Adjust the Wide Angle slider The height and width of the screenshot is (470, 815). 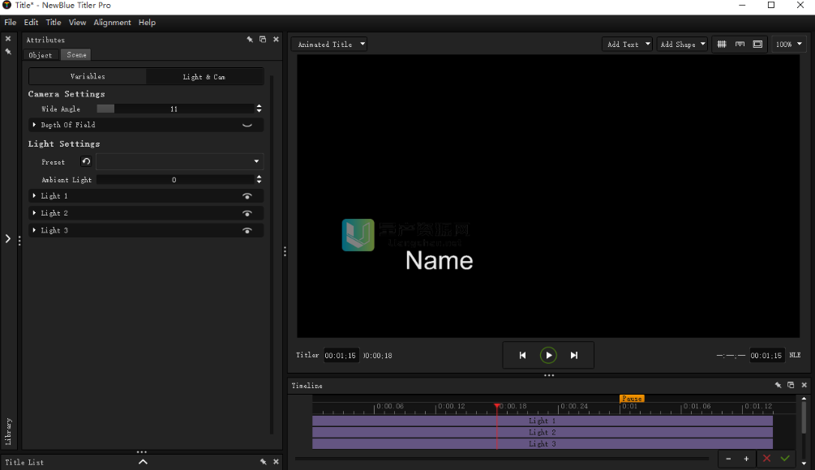(175, 109)
